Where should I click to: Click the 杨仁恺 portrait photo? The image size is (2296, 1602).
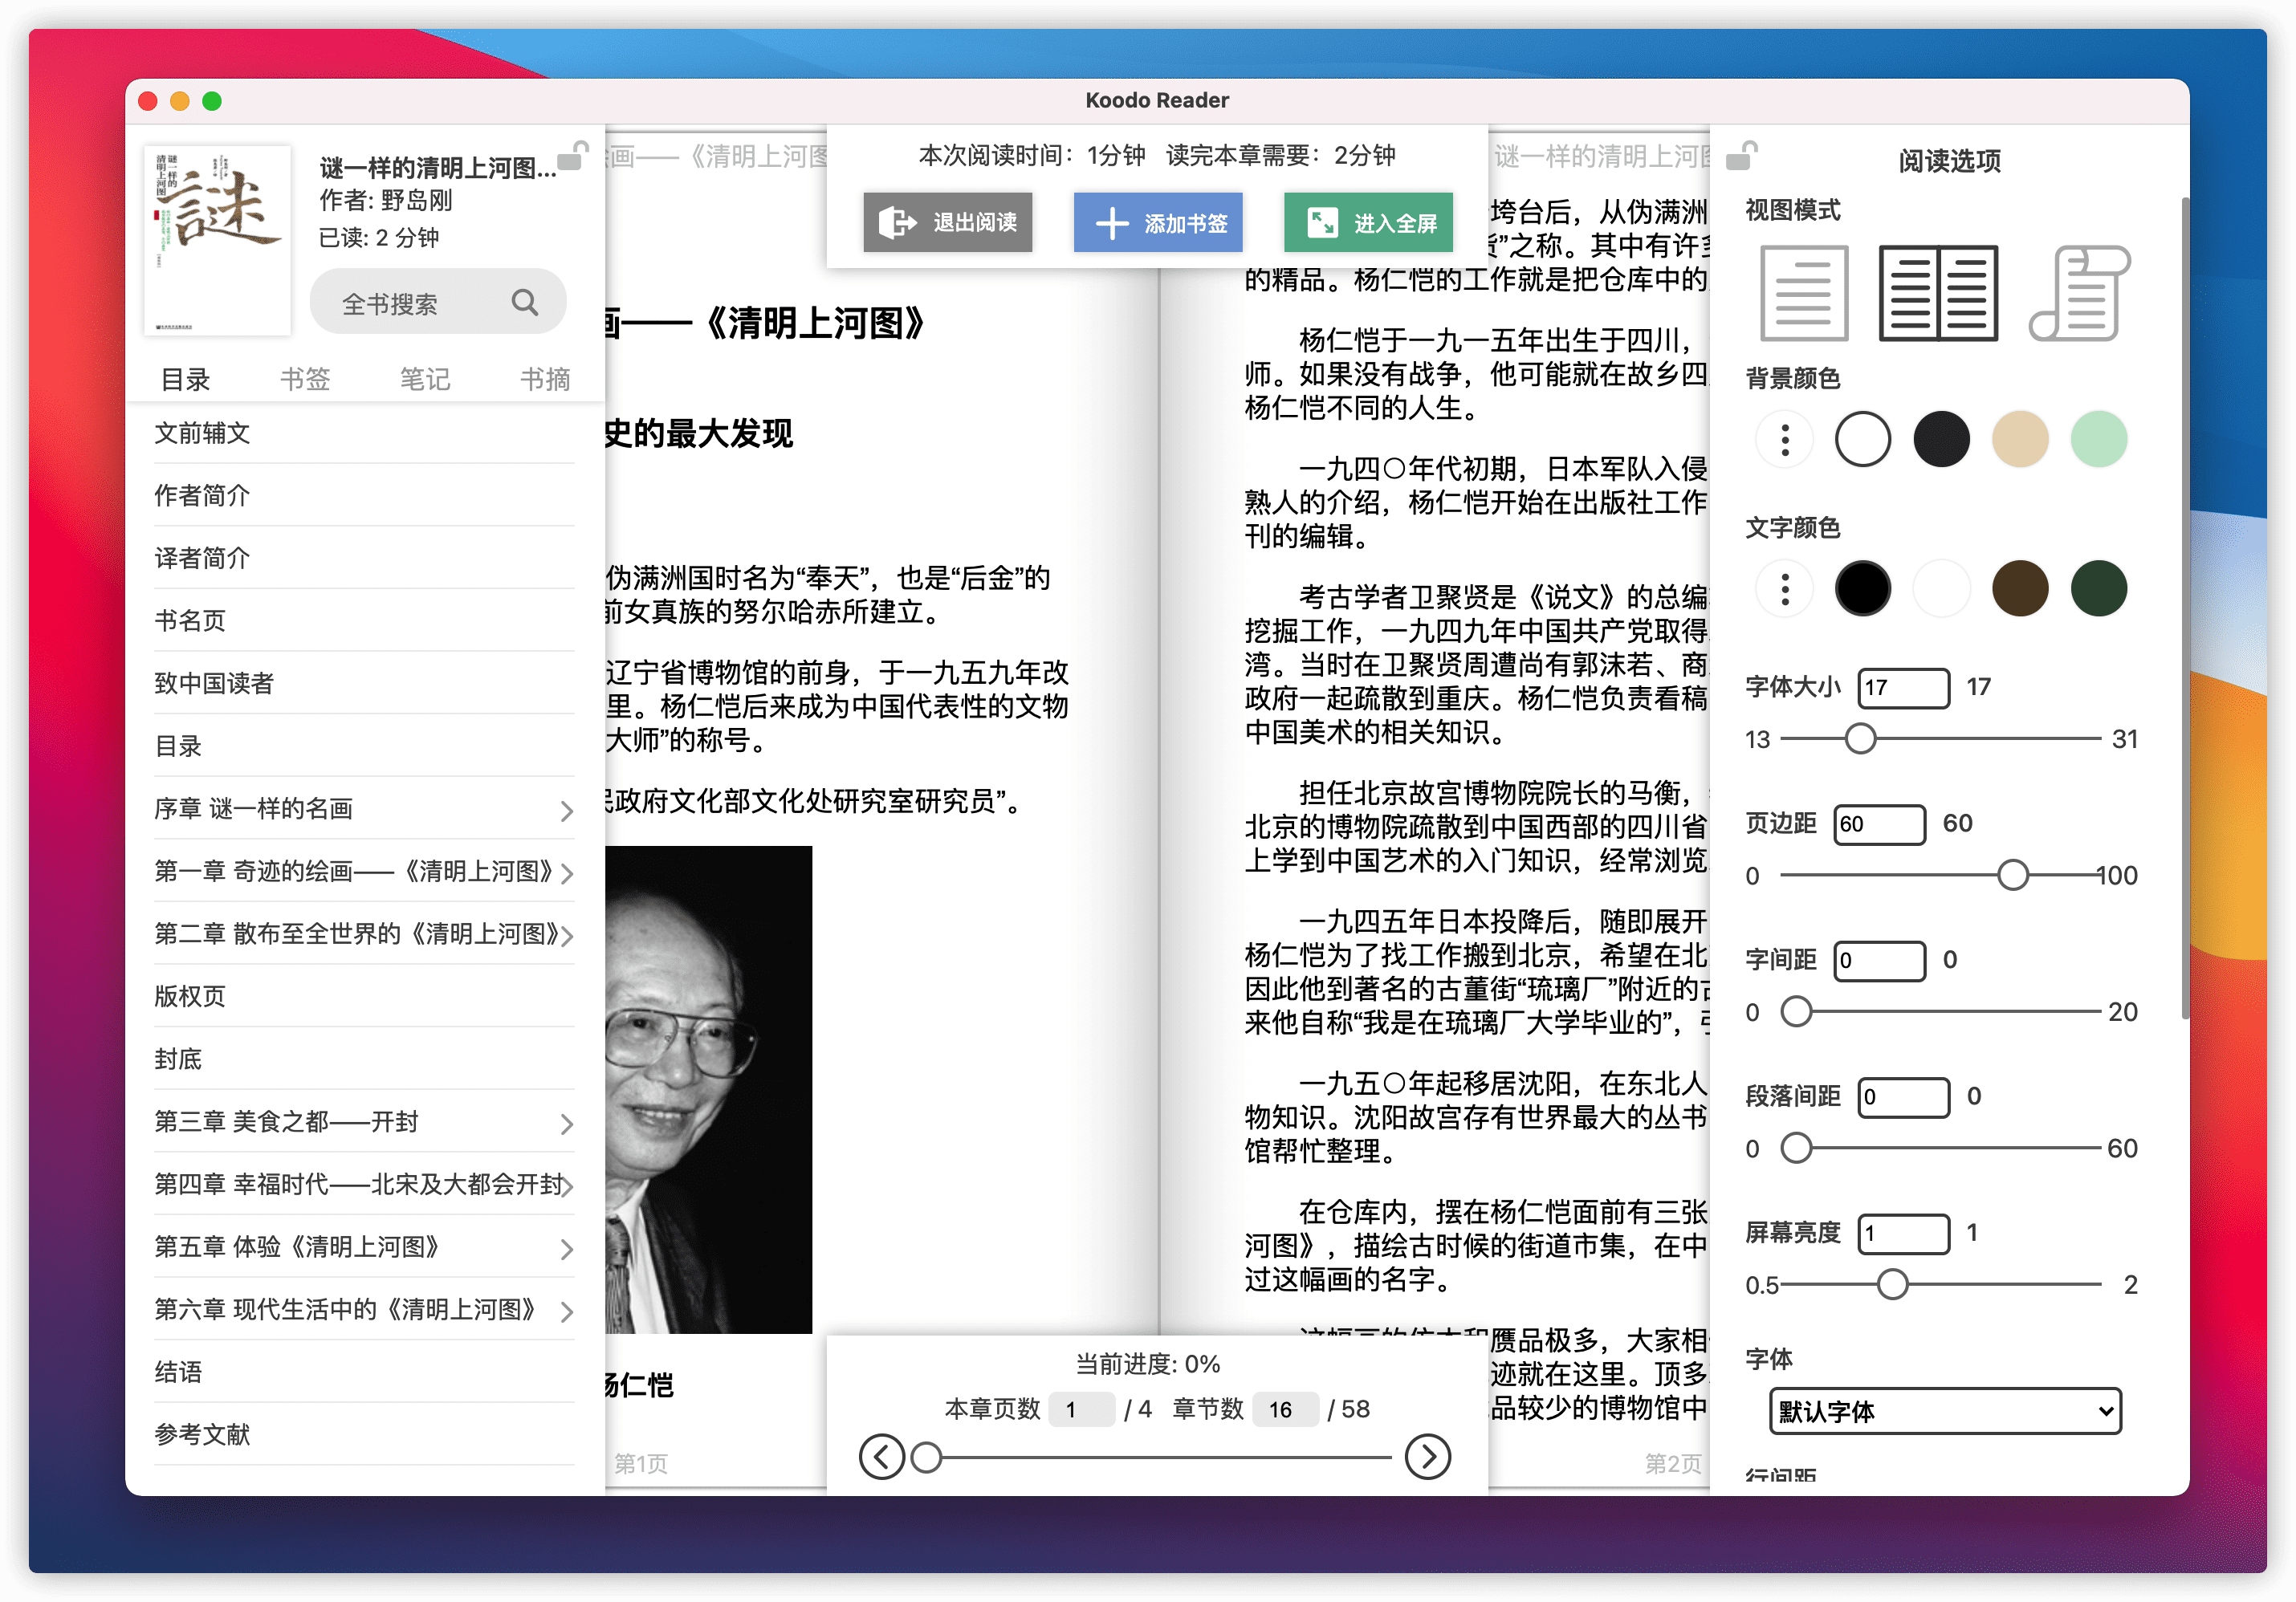point(708,1089)
